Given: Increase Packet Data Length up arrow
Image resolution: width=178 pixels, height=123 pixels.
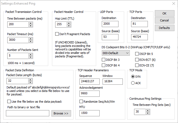Looking at the screenshot, I should point(30,80).
